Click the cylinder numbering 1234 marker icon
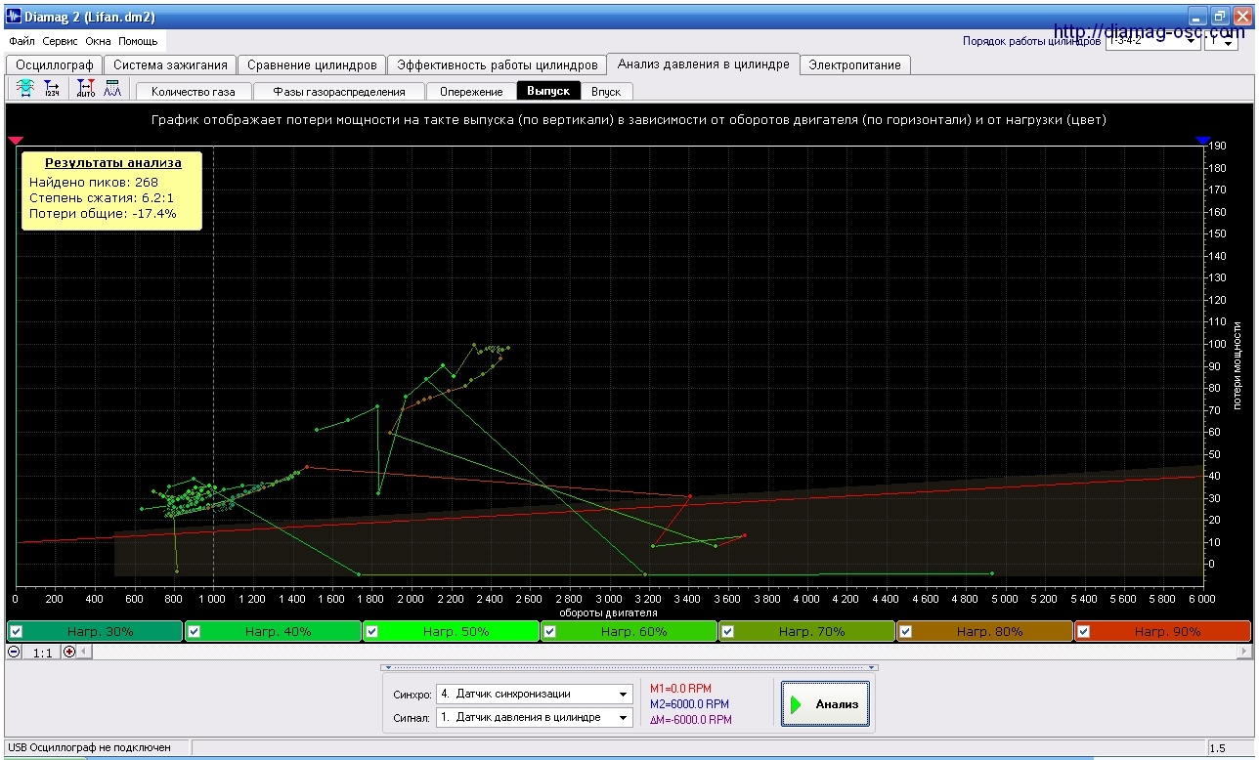The width and height of the screenshot is (1259, 760). point(53,89)
